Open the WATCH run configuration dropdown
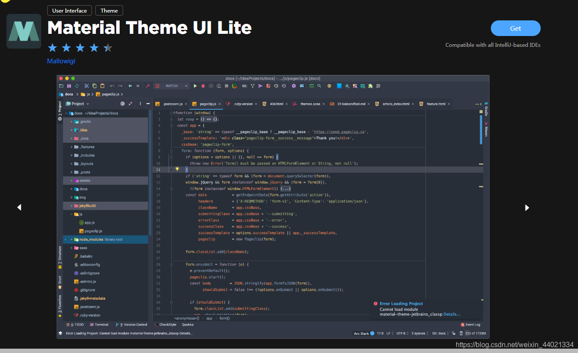The height and width of the screenshot is (353, 578). pyautogui.click(x=172, y=86)
